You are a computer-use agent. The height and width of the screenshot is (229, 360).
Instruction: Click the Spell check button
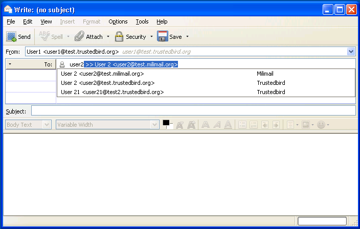click(51, 37)
